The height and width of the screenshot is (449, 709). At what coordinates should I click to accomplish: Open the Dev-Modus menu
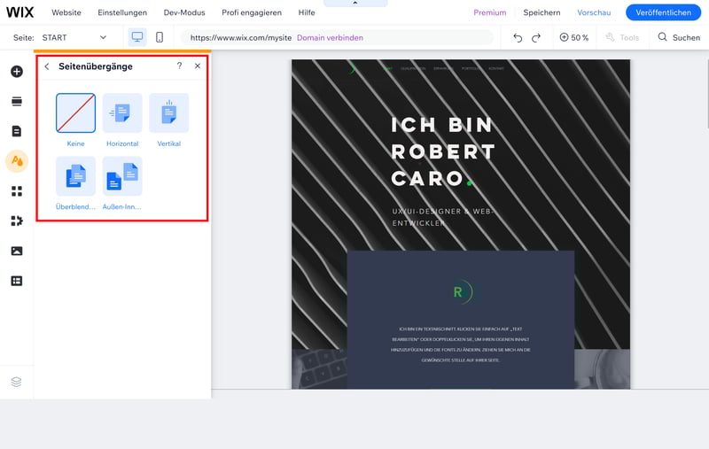tap(183, 12)
